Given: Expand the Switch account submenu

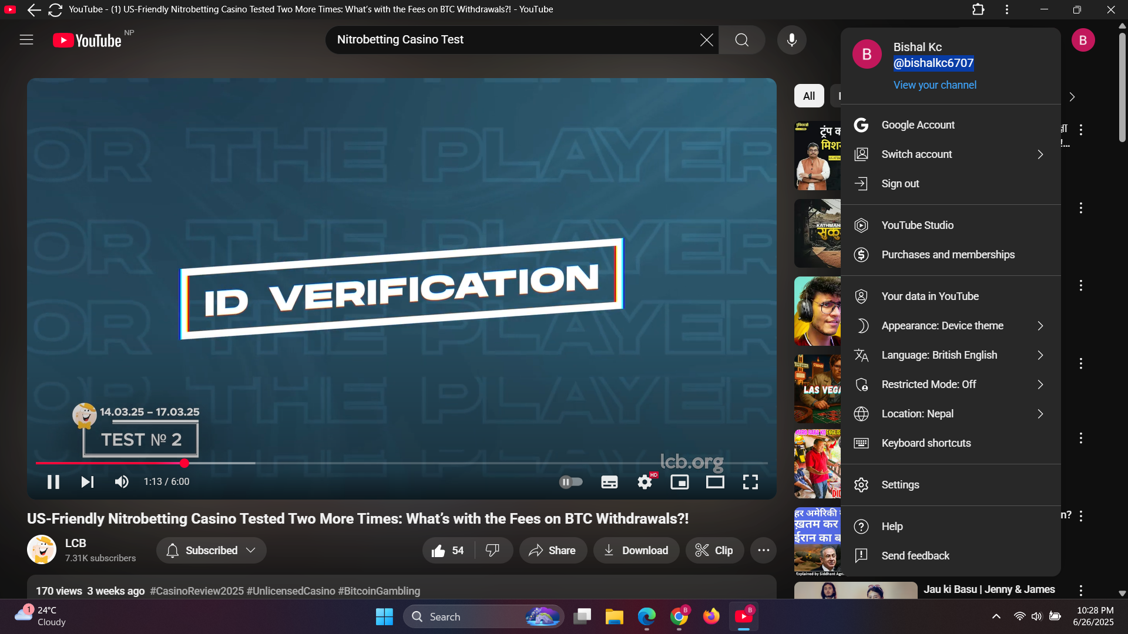Looking at the screenshot, I should [x=951, y=154].
